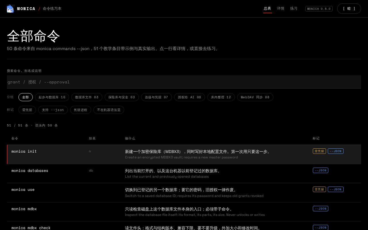Click the --JSON badge in monica databases row
Viewport: 368px width, 230px height.
click(321, 170)
